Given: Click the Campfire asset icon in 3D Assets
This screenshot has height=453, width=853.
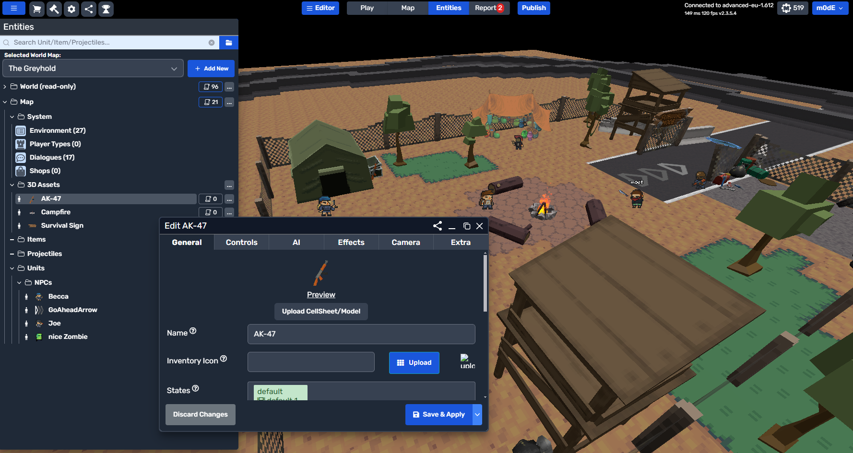Looking at the screenshot, I should coord(32,212).
